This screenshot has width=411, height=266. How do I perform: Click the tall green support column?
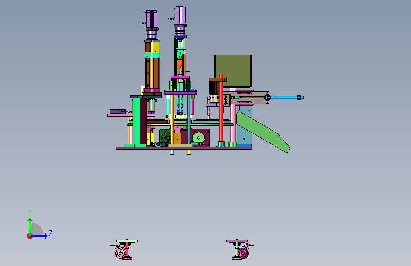click(137, 121)
